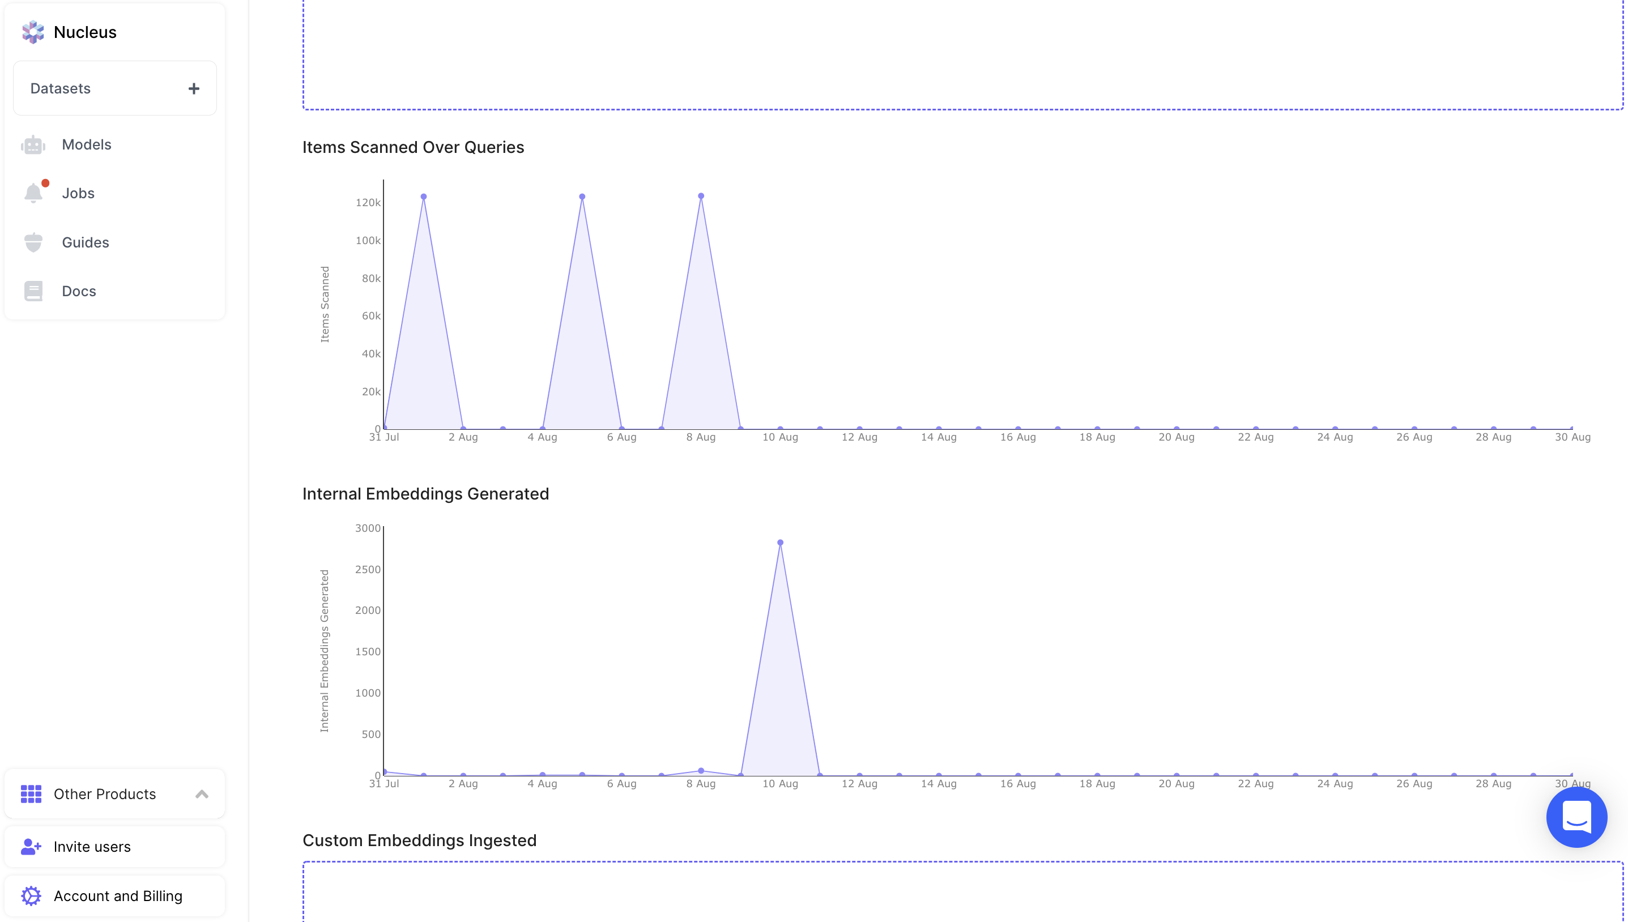Open the Datasets menu item

[x=61, y=89]
